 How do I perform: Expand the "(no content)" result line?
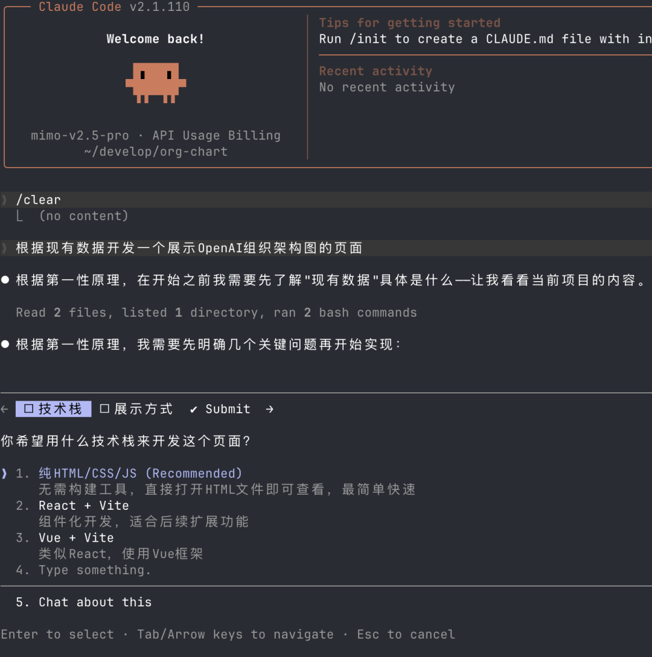tap(83, 216)
